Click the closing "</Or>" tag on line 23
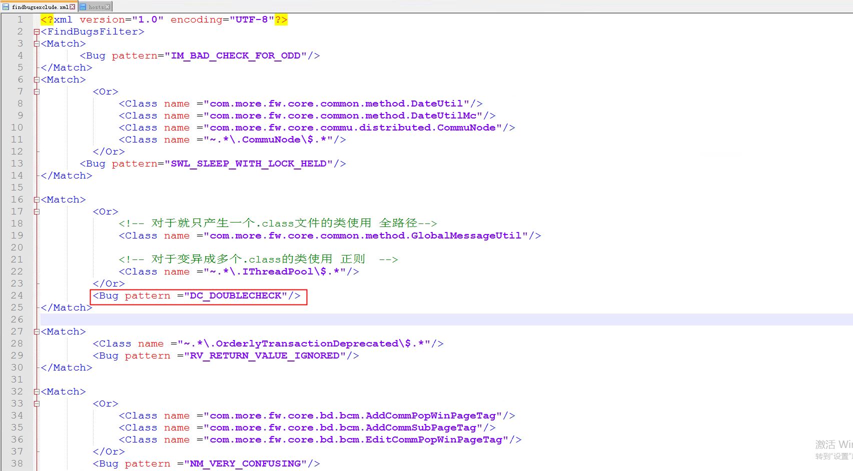The image size is (853, 471). 109,283
